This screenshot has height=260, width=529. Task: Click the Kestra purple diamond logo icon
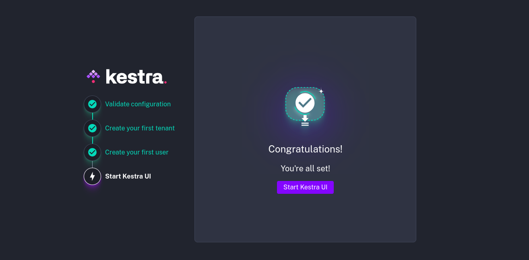tap(93, 76)
